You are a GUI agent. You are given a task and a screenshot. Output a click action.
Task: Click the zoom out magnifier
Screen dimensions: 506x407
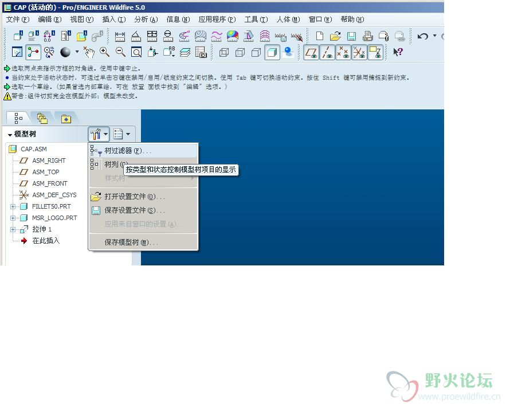pos(120,52)
